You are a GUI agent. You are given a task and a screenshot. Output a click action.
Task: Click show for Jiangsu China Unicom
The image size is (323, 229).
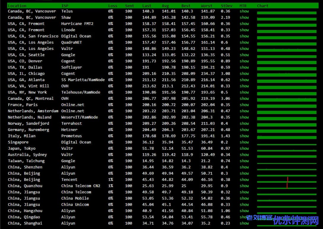coord(244,205)
